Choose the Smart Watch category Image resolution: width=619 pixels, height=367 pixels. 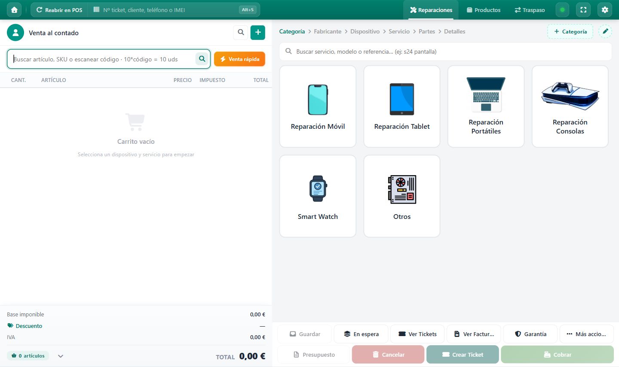coord(318,196)
